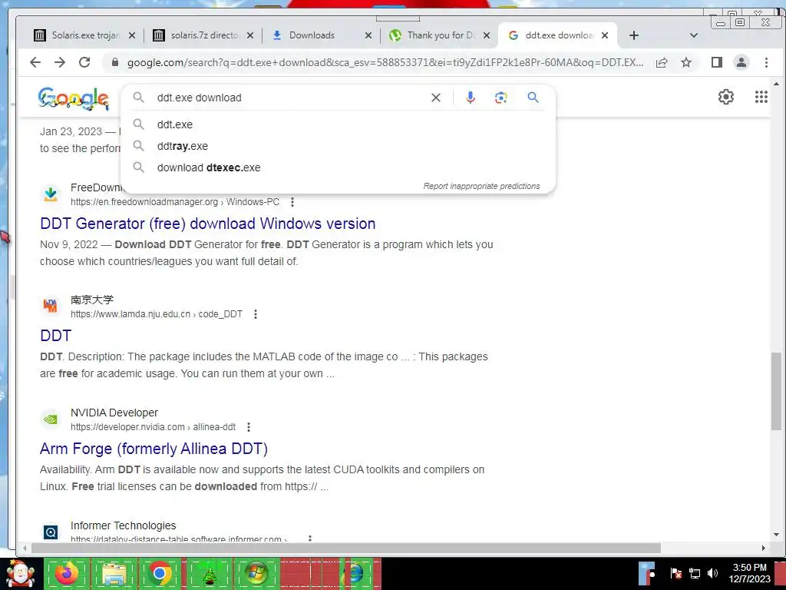
Task: Open File Explorer from the taskbar
Action: pos(114,573)
